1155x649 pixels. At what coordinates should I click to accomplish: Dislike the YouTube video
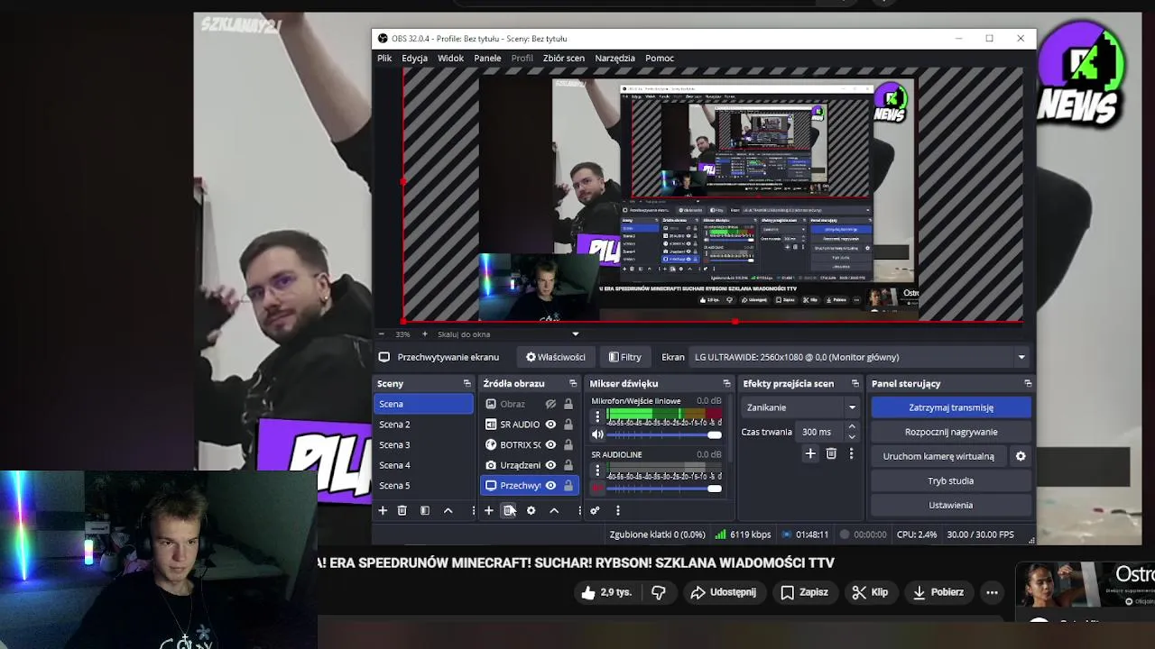(659, 592)
